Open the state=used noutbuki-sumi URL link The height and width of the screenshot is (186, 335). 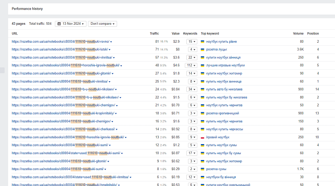point(66,153)
